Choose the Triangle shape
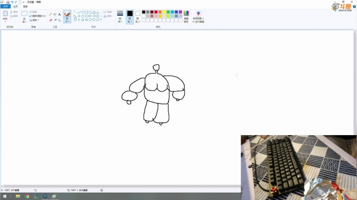The width and height of the screenshot is (357, 200). (x=98, y=12)
